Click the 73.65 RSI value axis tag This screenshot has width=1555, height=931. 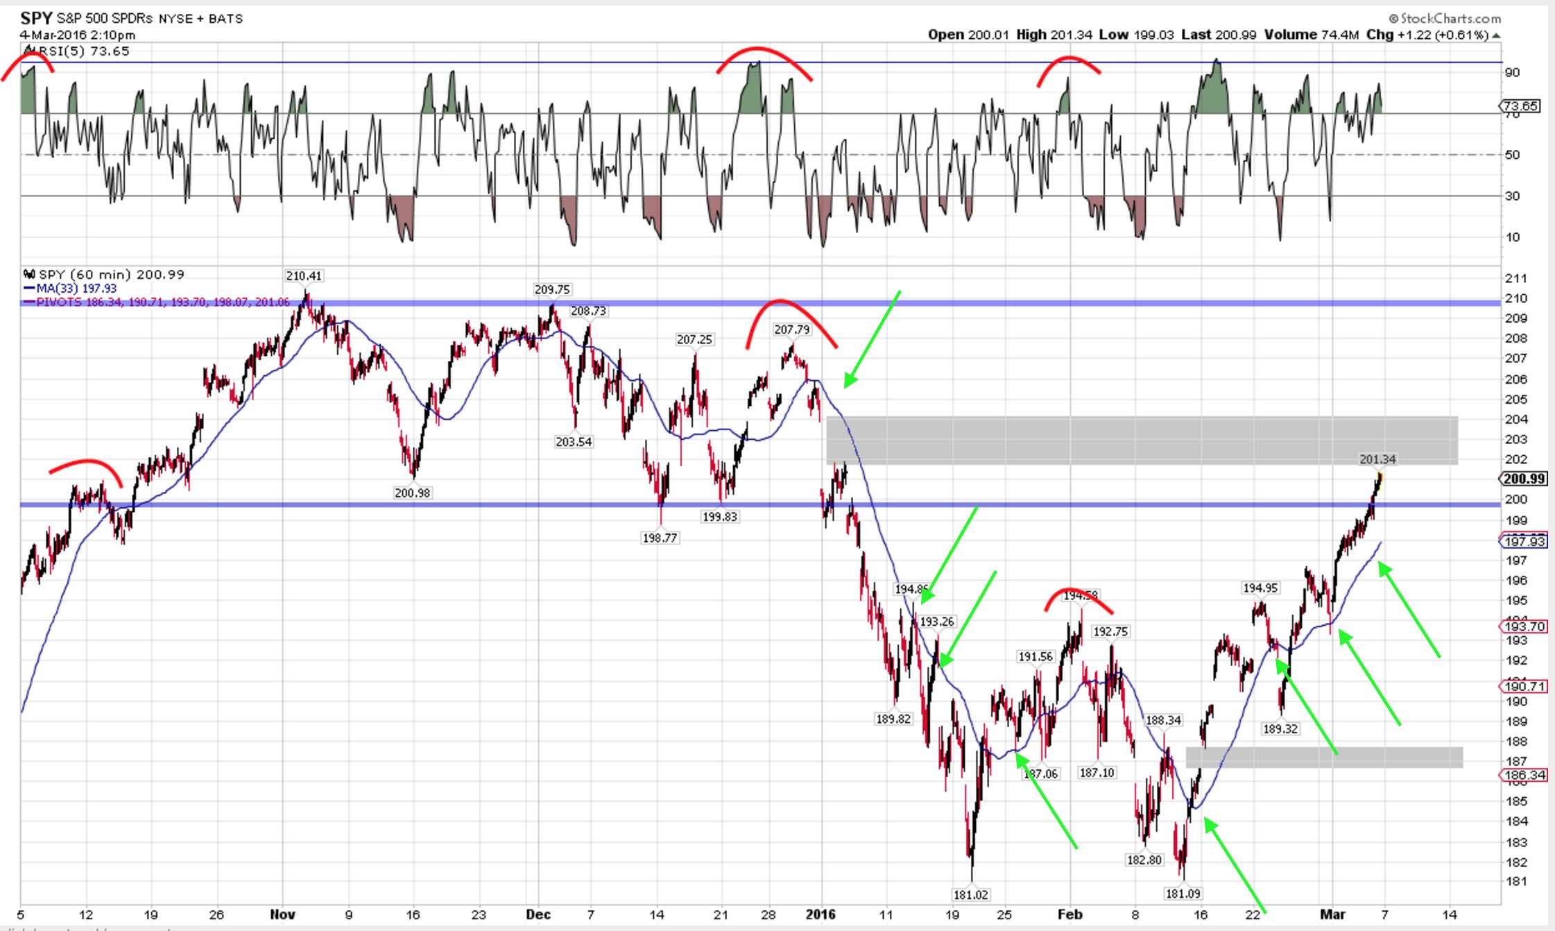[1520, 106]
